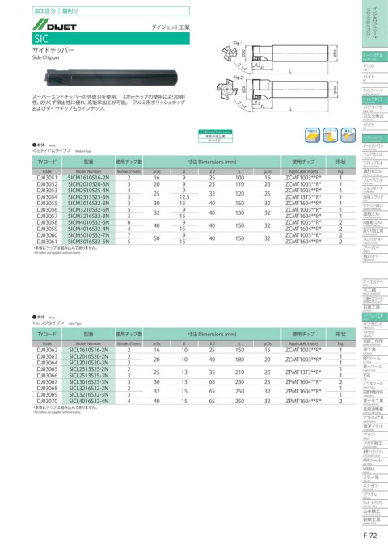The image size is (388, 547).
Task: Click the third groove-cutting application icon
Action: click(x=348, y=135)
